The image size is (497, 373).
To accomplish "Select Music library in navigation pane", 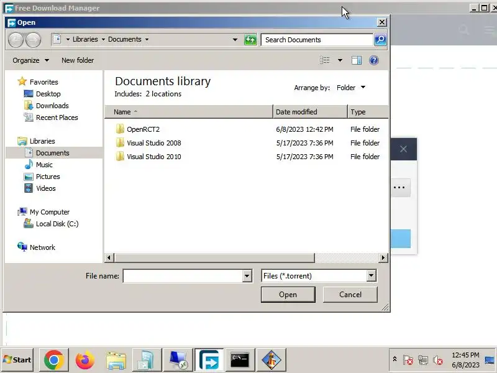I will 44,165.
